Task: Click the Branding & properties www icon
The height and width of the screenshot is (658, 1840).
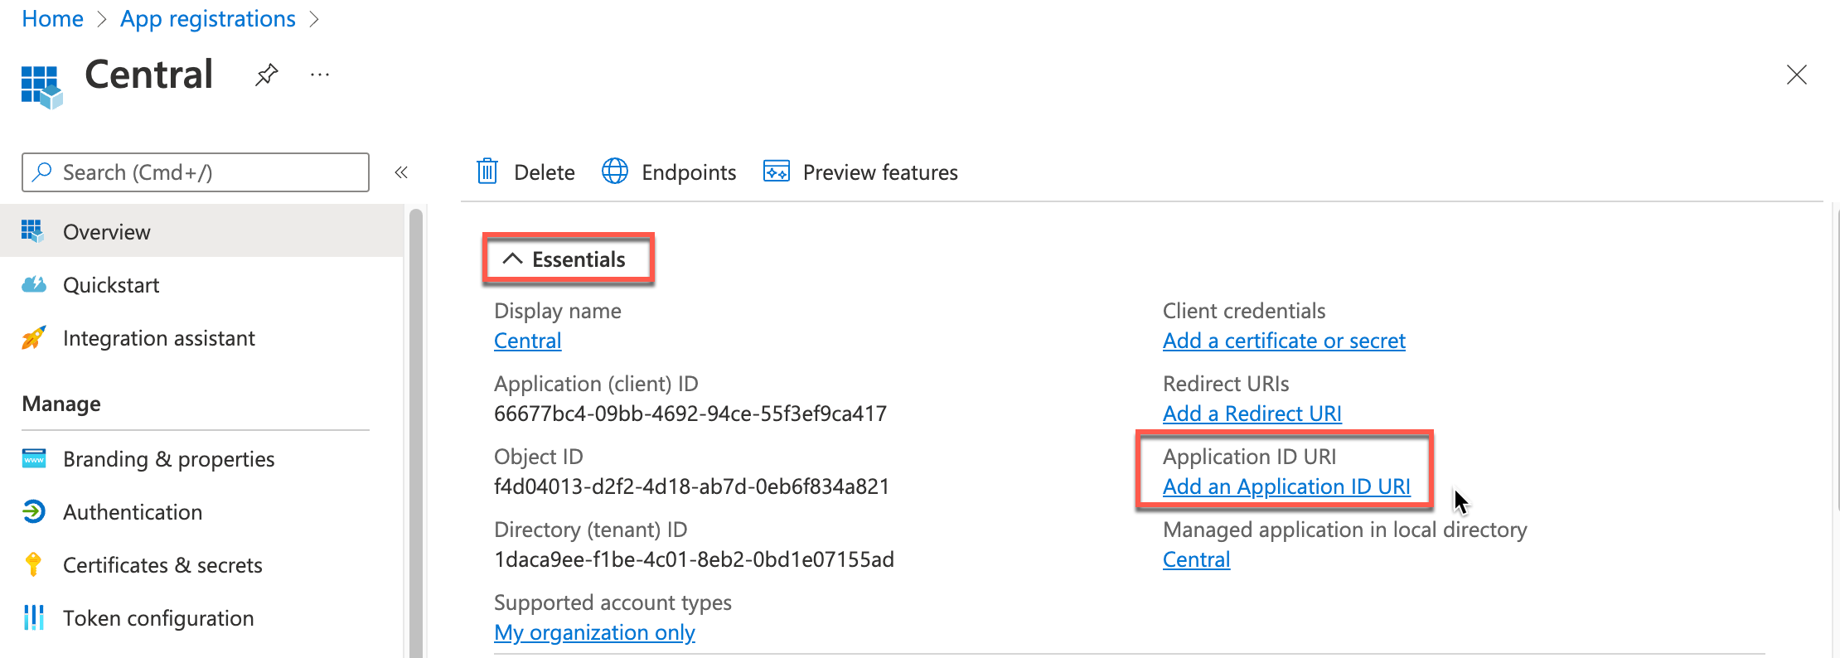Action: pos(34,458)
